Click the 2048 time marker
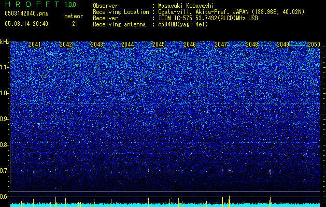This screenshot has width=326, height=207. [252, 45]
